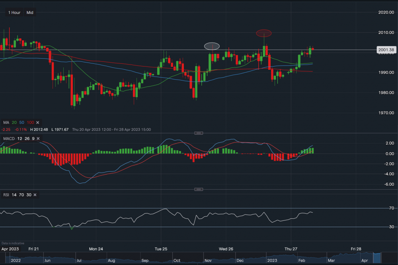
Task: Select the MACD indicator label
Action: pos(9,138)
